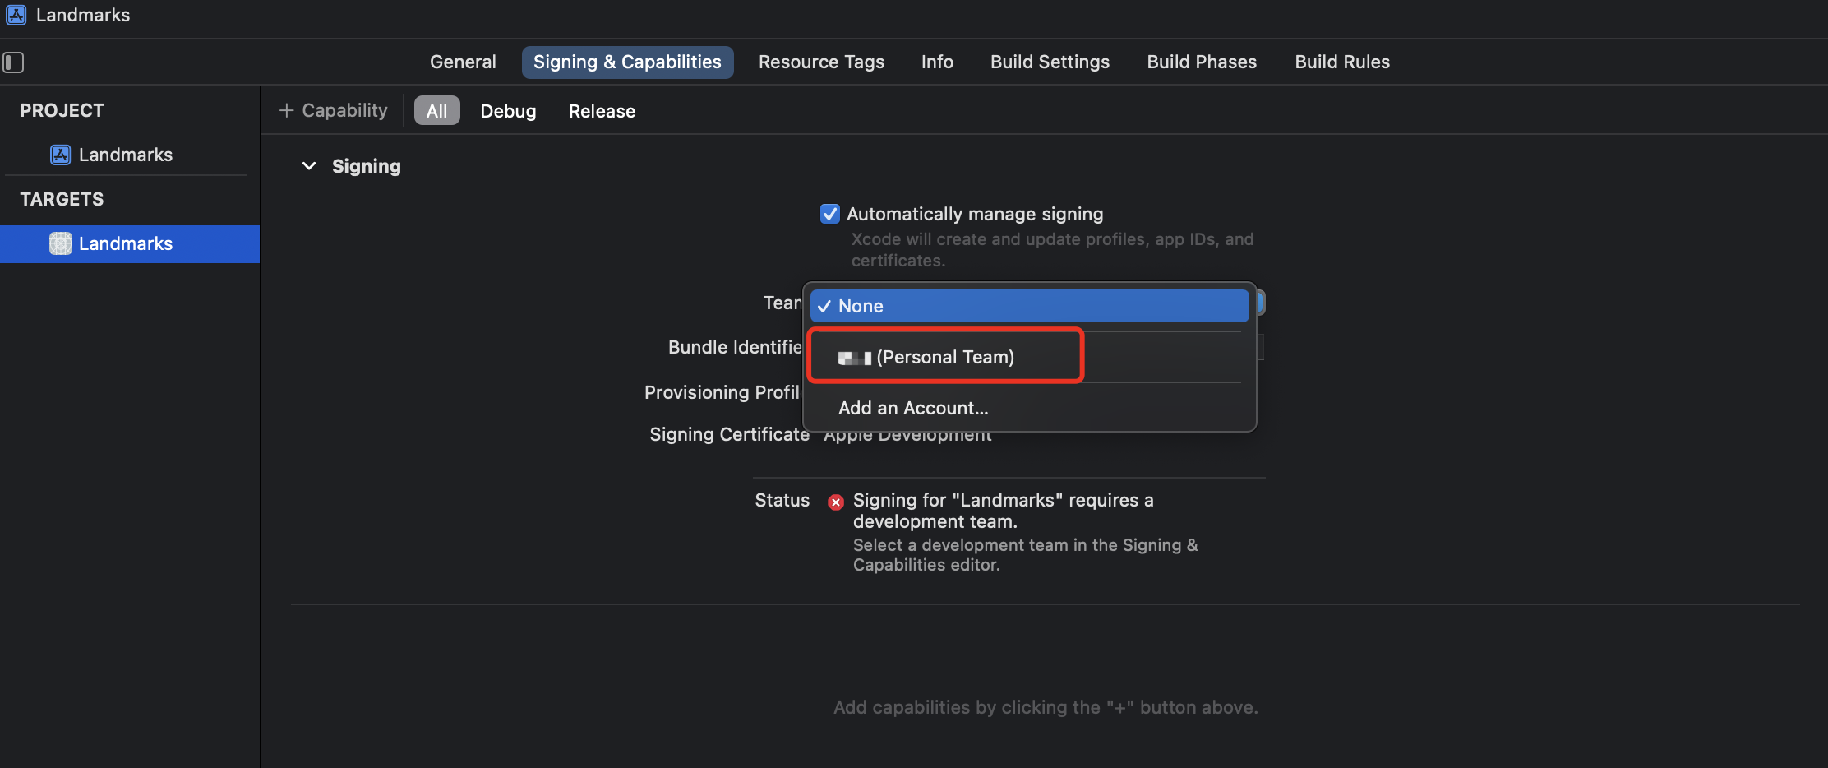
Task: Open the Info tab
Action: tap(937, 62)
